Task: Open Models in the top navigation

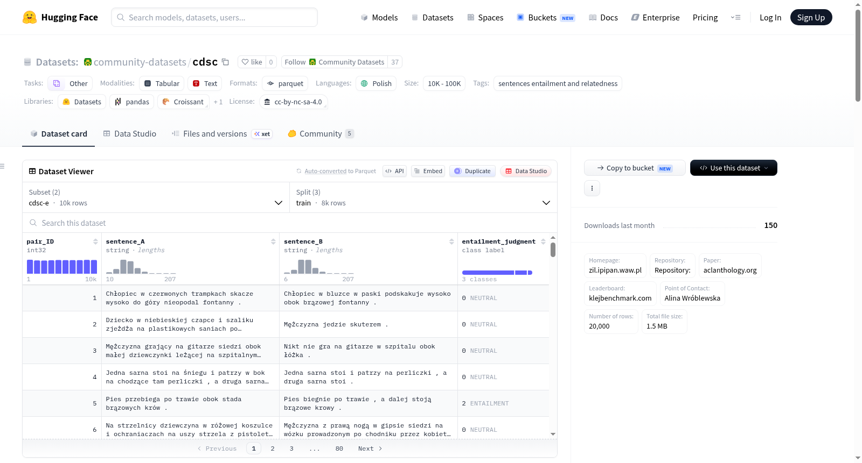Action: click(379, 17)
